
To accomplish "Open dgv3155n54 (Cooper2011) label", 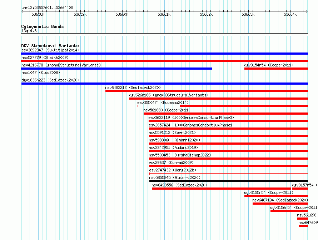I will pos(269,192).
